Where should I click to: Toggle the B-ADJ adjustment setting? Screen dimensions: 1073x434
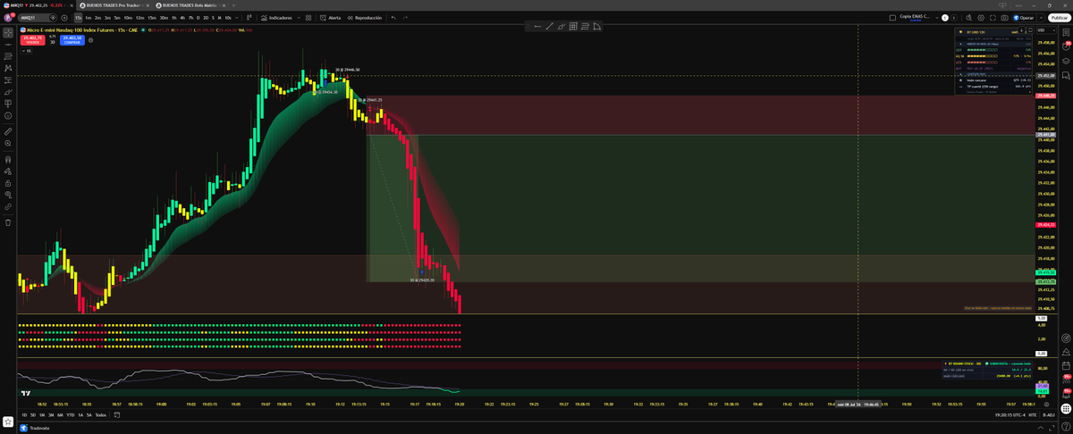coord(1049,414)
